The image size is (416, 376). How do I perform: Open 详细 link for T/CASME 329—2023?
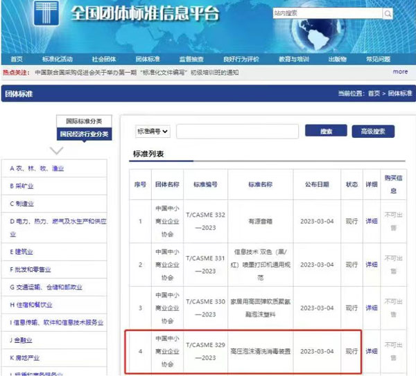click(372, 352)
